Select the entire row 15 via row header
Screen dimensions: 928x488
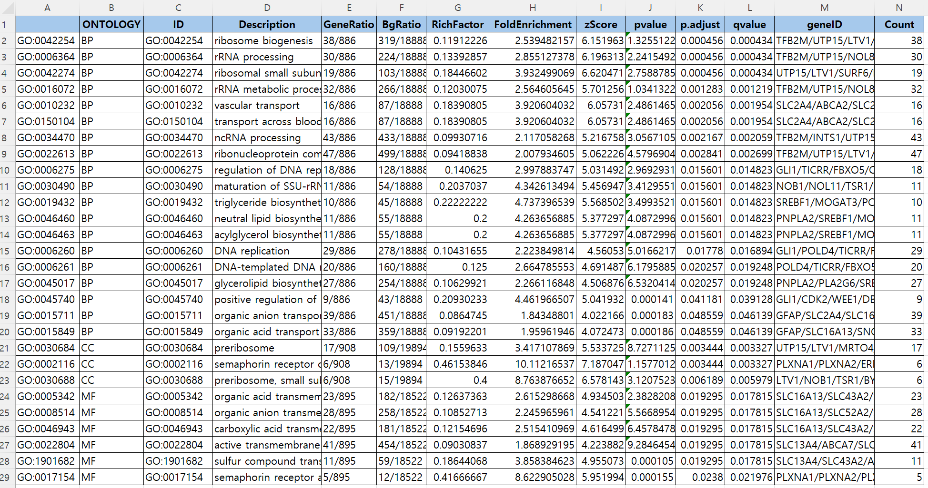[x=6, y=251]
